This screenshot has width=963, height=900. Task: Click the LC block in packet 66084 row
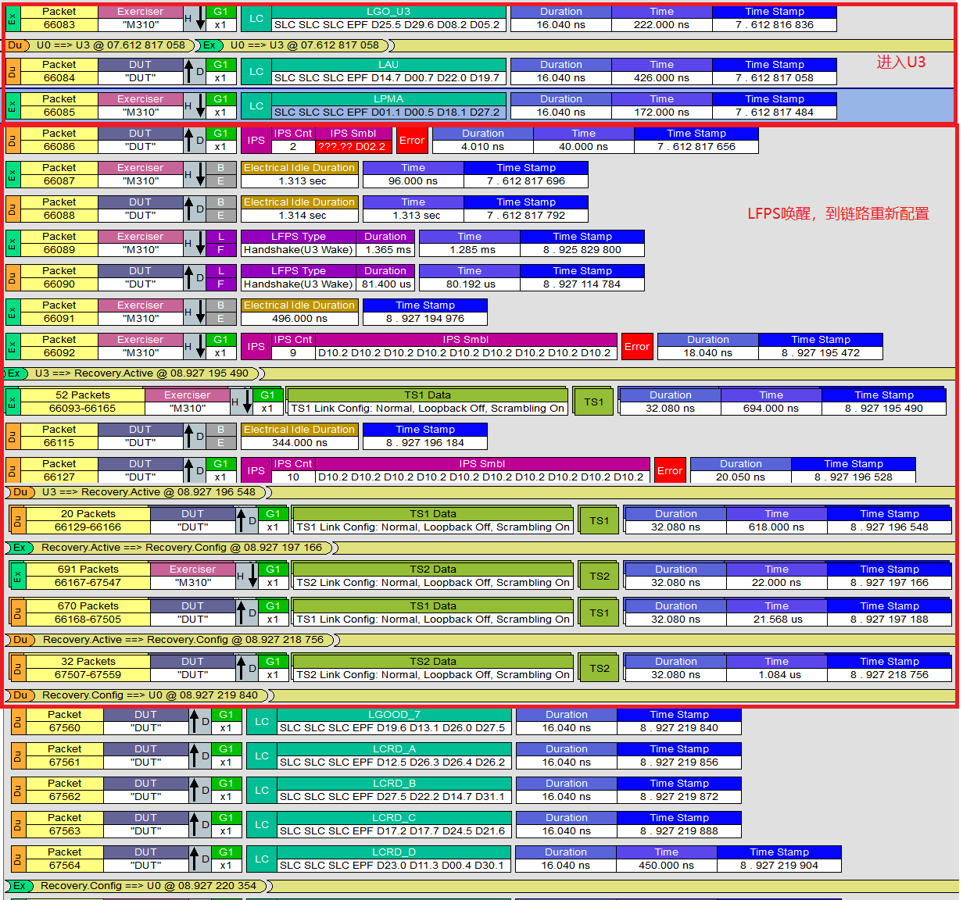pyautogui.click(x=256, y=72)
